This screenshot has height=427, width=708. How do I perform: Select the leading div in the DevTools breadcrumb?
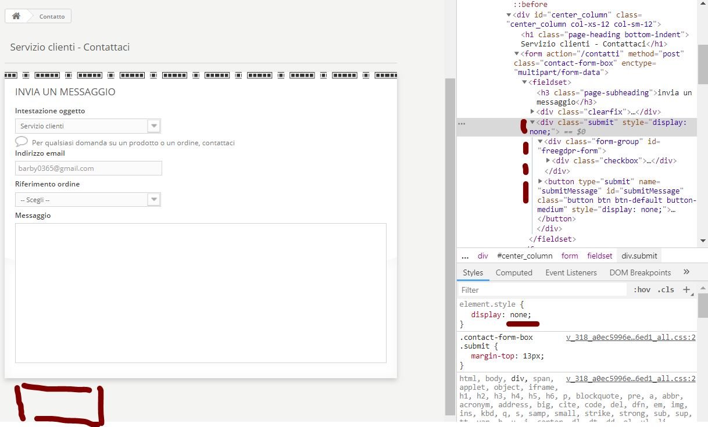[483, 256]
